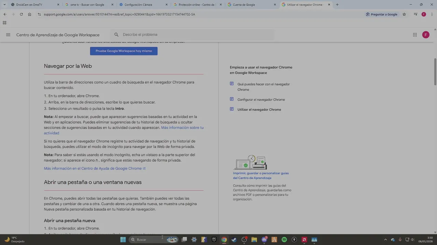Open the Chrome three-dot menu

coord(432,14)
